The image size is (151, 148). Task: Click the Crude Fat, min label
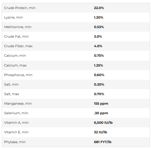click(x=16, y=37)
